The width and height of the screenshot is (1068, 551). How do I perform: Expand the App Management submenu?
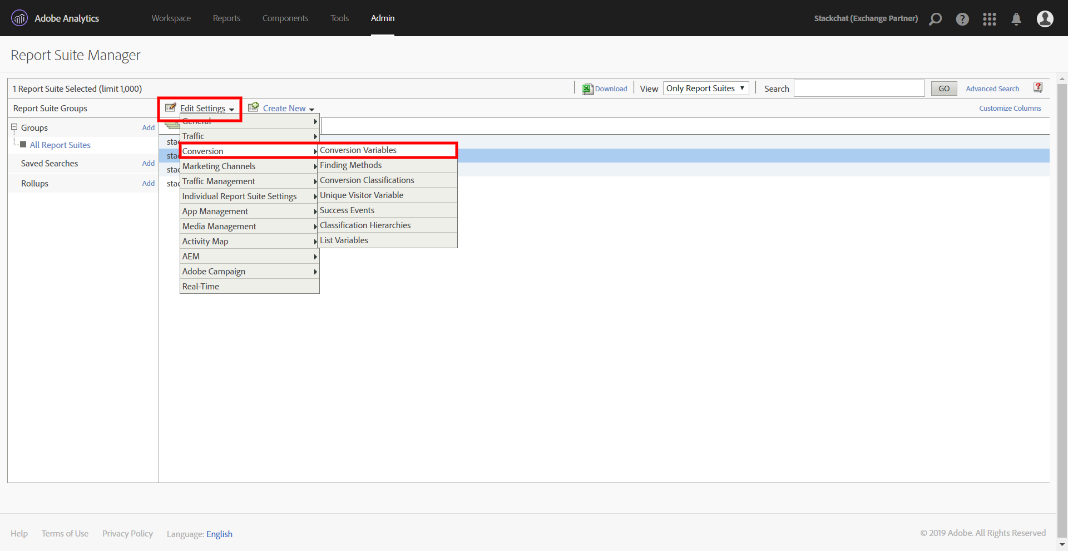[x=250, y=211]
